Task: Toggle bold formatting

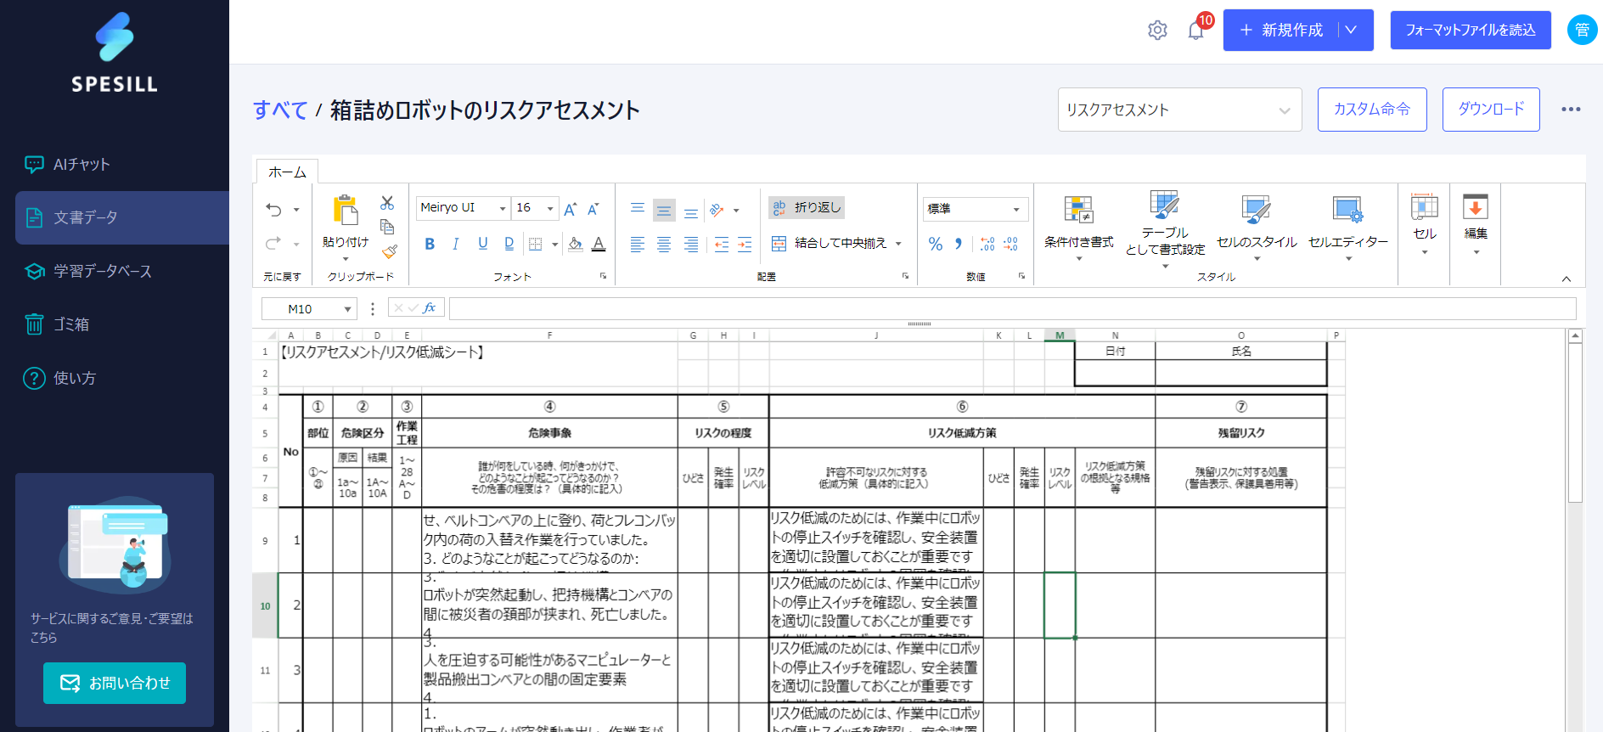Action: 430,245
